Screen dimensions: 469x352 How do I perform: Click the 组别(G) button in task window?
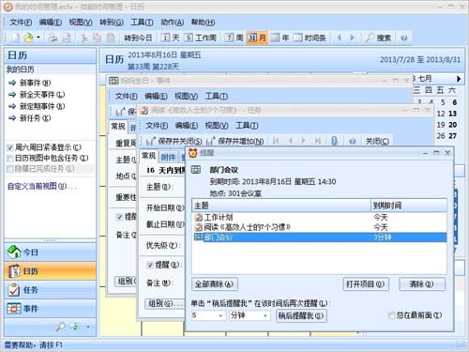(x=165, y=303)
